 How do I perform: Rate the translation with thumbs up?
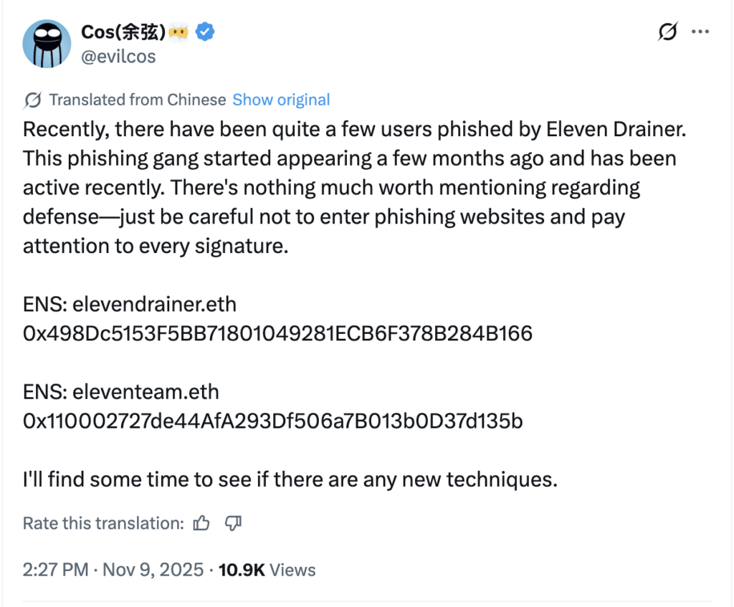(202, 523)
